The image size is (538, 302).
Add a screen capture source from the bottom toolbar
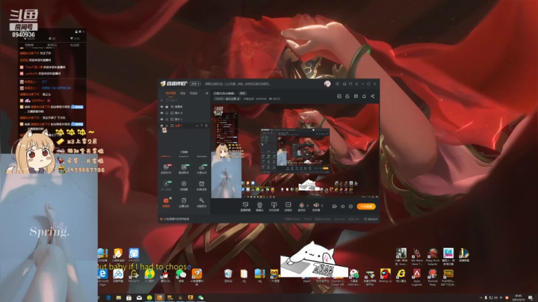tap(245, 206)
